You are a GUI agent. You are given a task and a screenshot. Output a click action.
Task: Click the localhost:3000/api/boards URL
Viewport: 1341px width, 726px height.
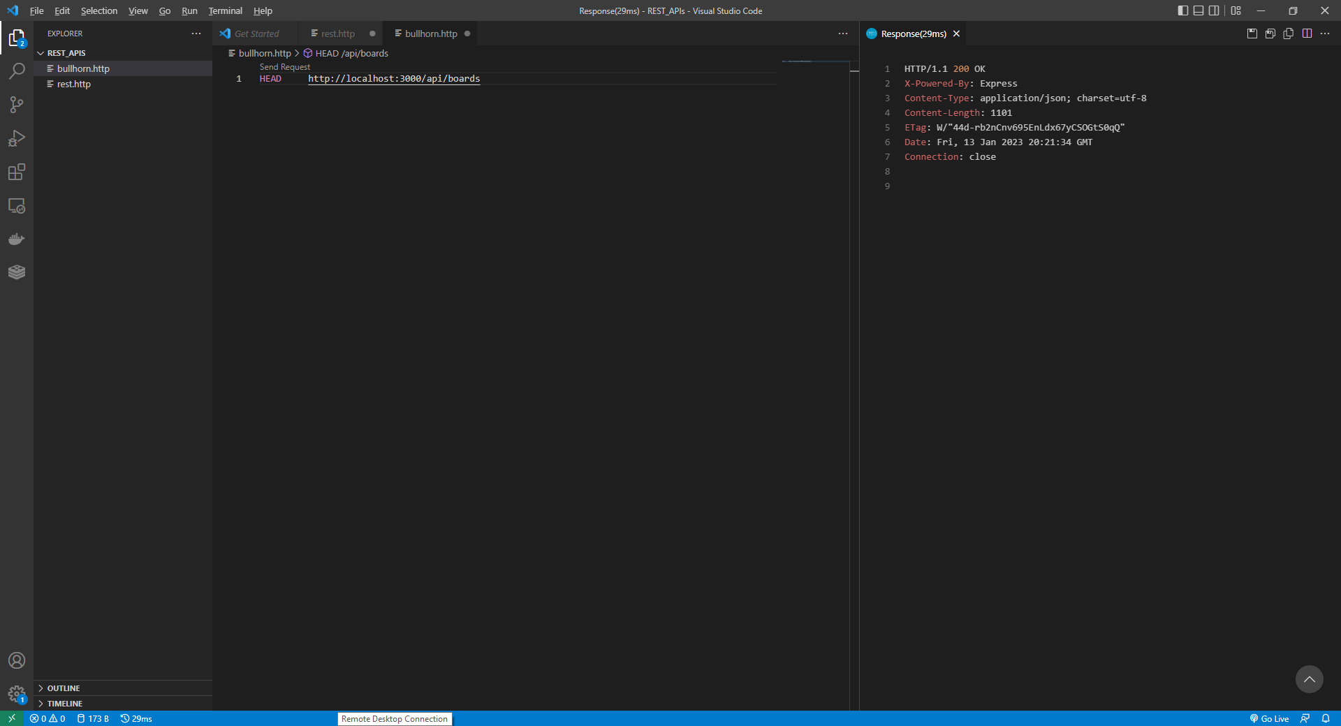394,79
